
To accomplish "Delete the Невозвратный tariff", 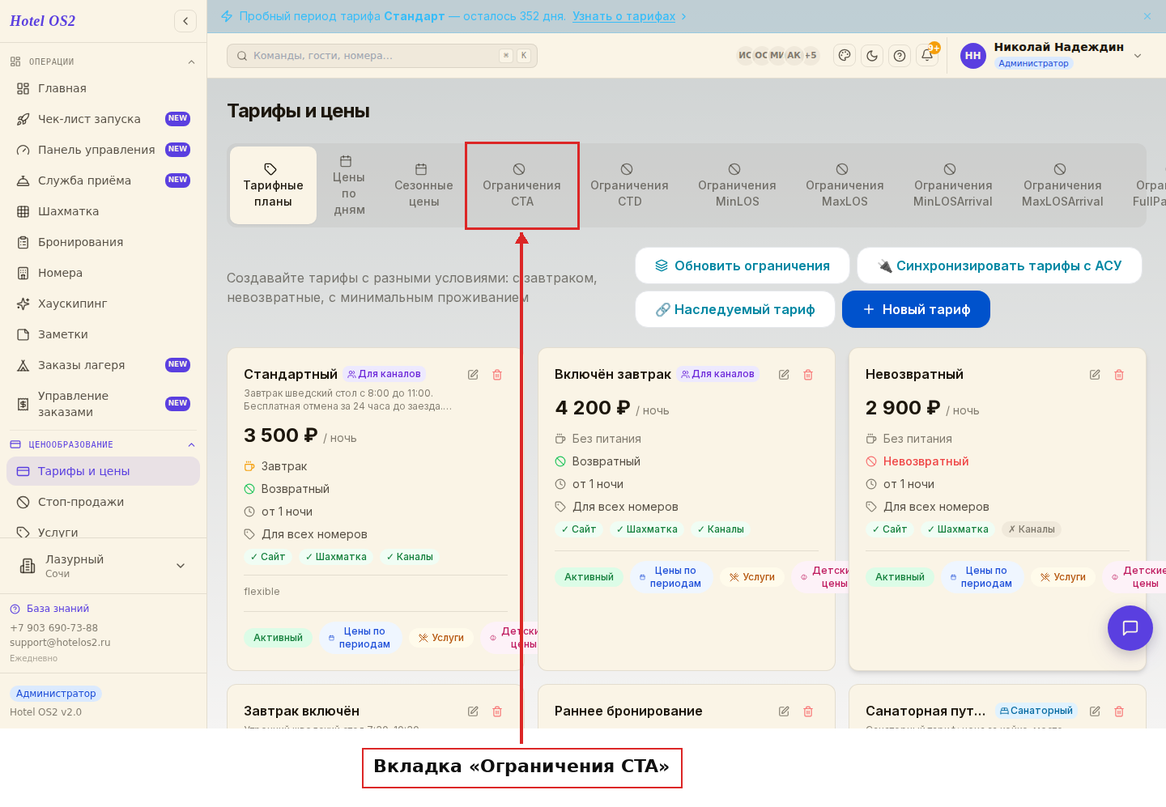I will point(1119,375).
